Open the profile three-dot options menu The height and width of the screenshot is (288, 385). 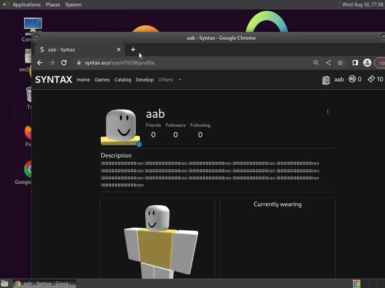click(x=328, y=112)
